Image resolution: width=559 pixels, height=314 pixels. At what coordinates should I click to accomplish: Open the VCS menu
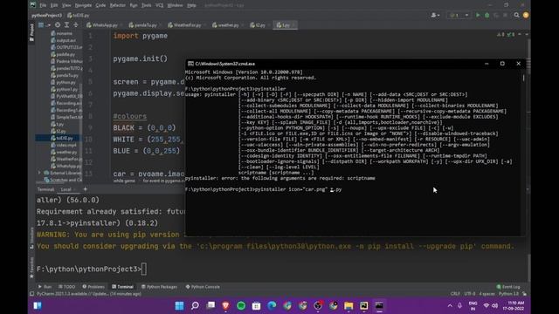pos(159,5)
